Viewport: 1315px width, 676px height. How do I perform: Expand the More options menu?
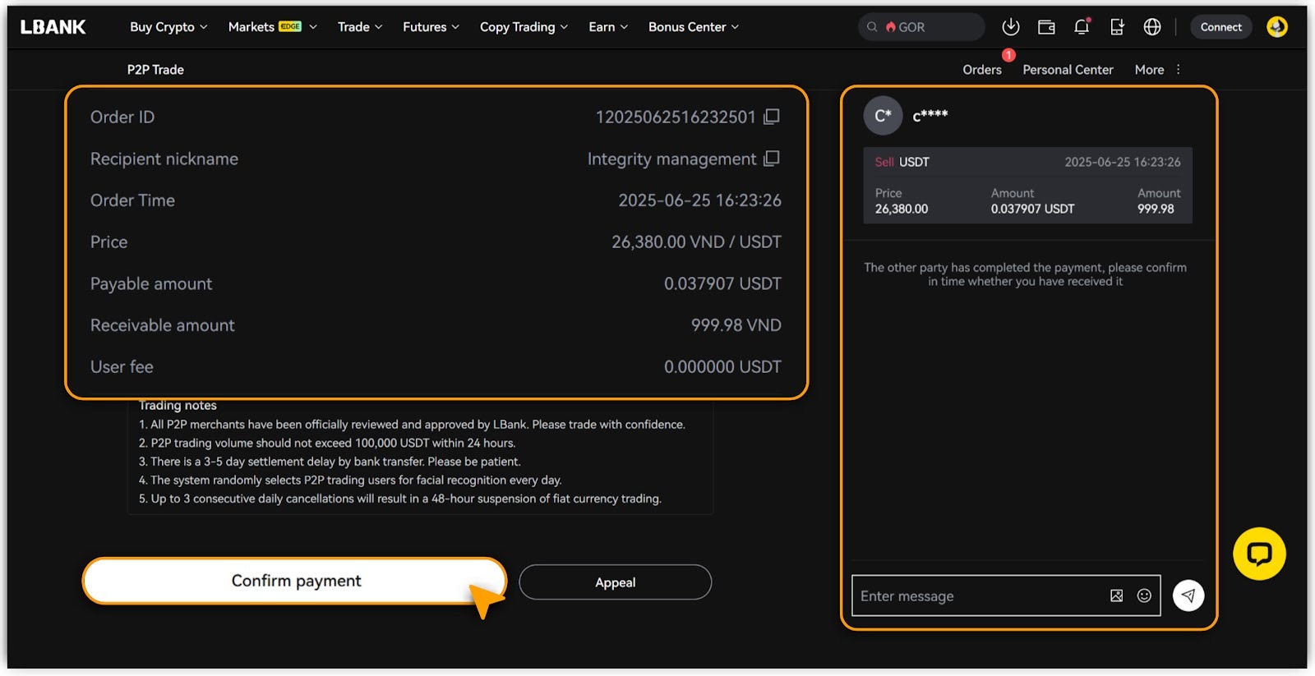point(1157,70)
